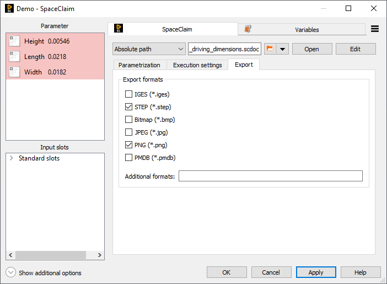Open the hamburger menu icon
This screenshot has width=387, height=284.
point(375,29)
